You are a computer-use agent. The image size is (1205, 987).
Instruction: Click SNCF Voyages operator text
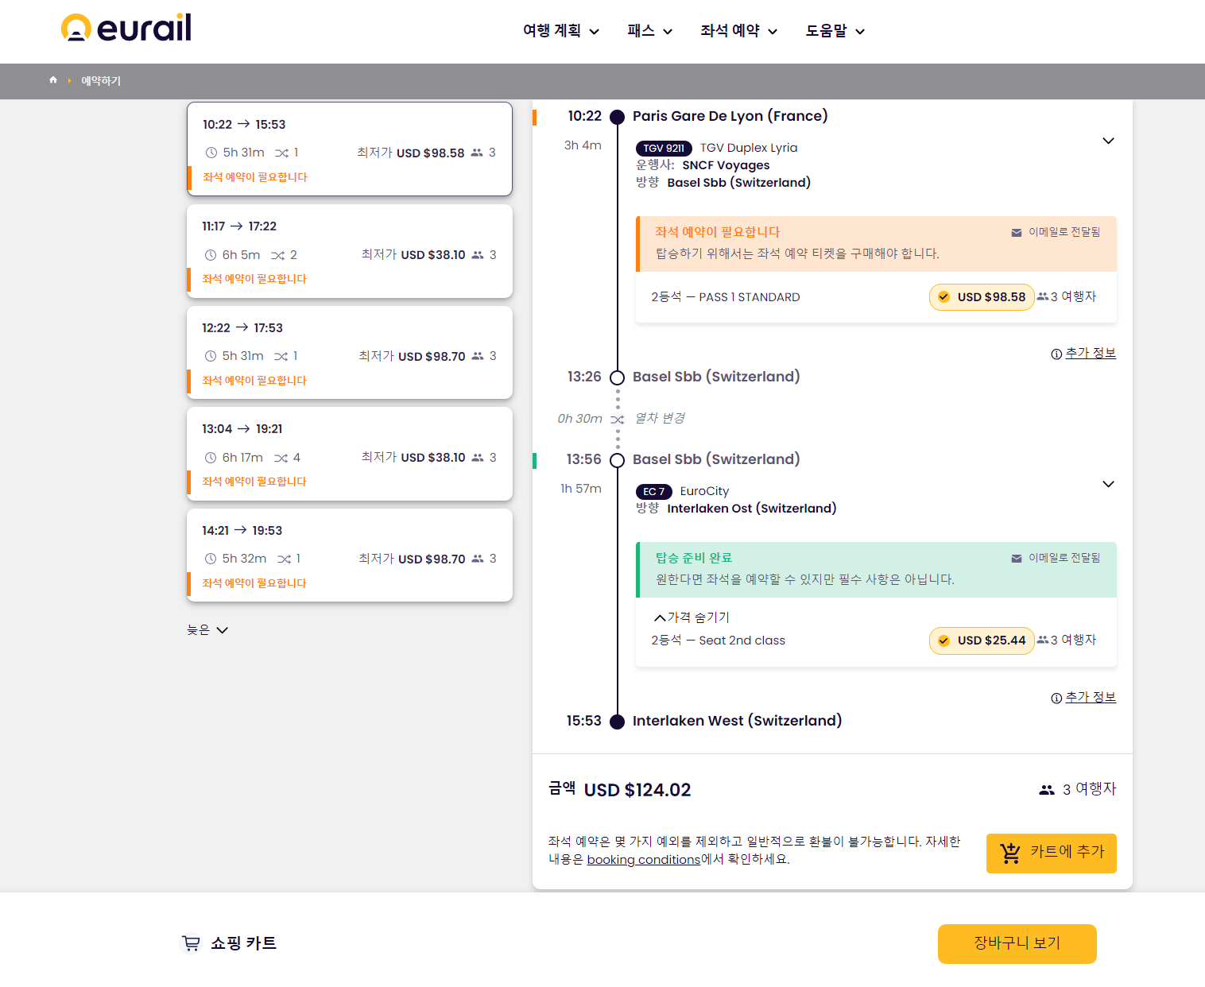coord(726,165)
